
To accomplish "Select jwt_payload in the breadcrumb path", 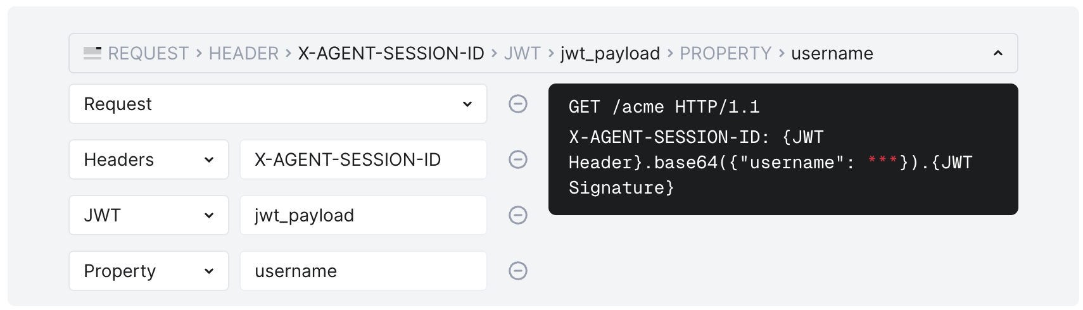I will point(610,53).
